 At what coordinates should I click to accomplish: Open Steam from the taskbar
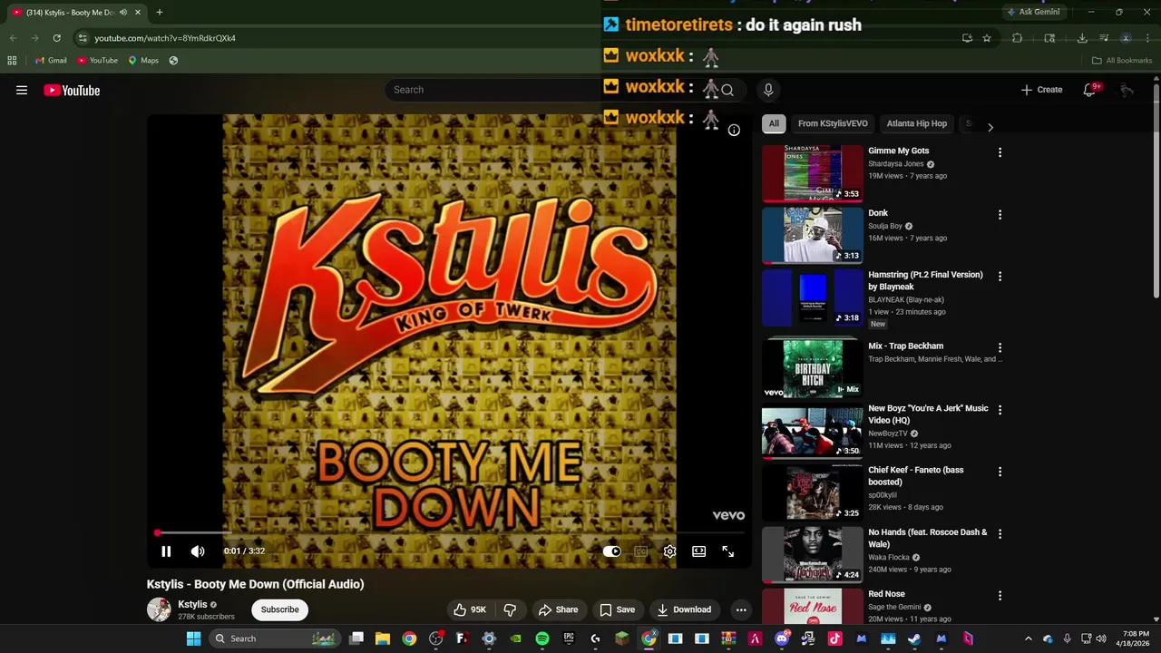click(914, 638)
